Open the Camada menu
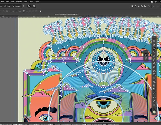The image size is (161, 125). coord(19,2)
